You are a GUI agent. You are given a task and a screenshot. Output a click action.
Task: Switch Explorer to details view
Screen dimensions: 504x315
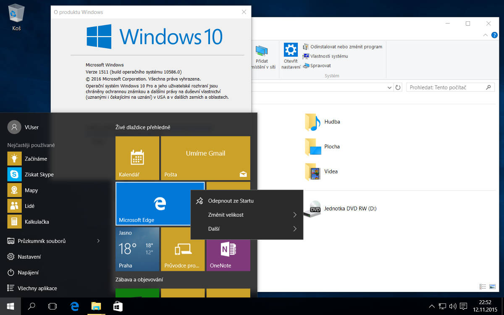point(483,286)
